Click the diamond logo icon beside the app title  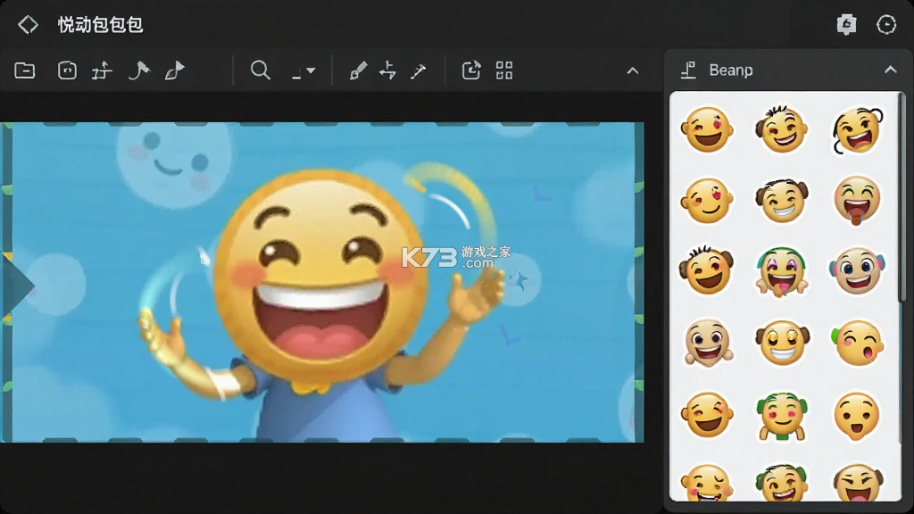[28, 24]
